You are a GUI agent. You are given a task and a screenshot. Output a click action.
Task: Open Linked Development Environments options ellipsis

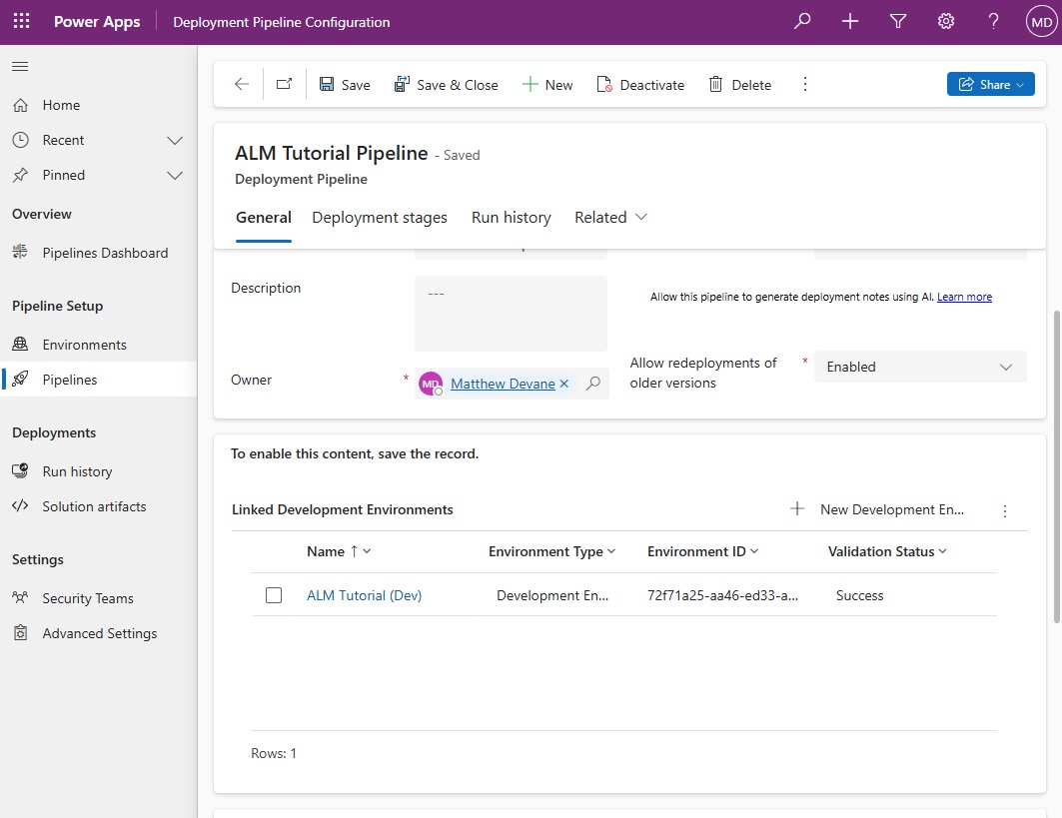pyautogui.click(x=1005, y=510)
